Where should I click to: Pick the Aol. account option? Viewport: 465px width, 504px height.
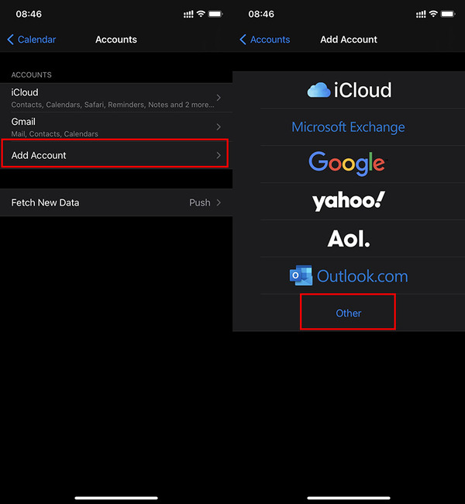[349, 239]
